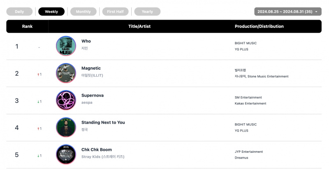
Task: Click the Supernova album art icon
Action: (x=66, y=100)
